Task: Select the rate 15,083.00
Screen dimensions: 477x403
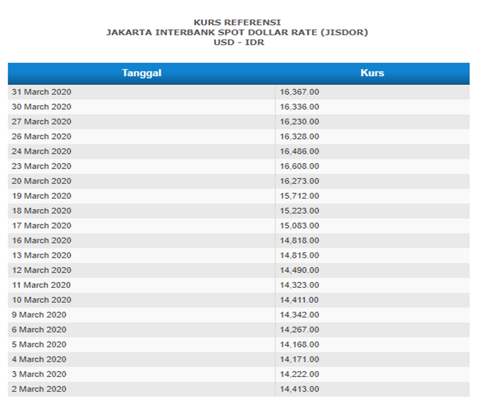Action: (300, 226)
